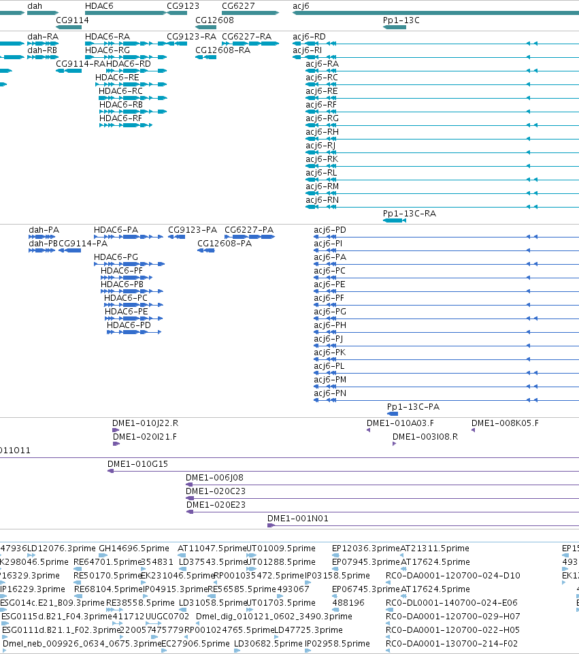Click protein HDAC6-PD
Viewport: 579px width, 654px height.
[129, 325]
